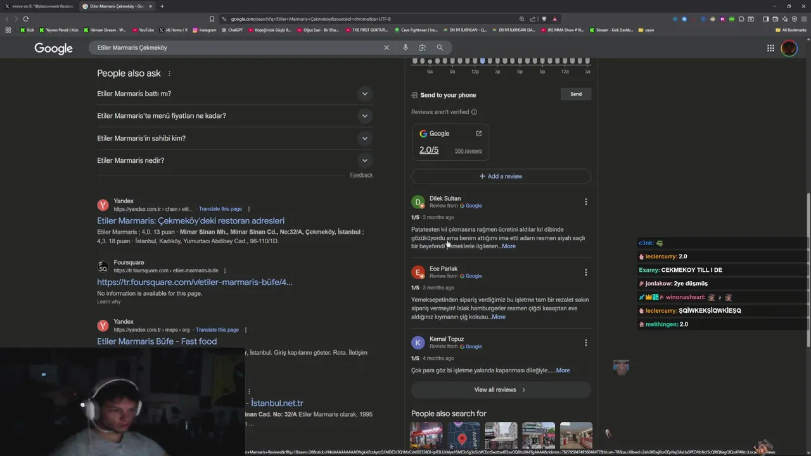Open the yayın bookmarks folder
This screenshot has height=456, width=811.
pyautogui.click(x=646, y=30)
